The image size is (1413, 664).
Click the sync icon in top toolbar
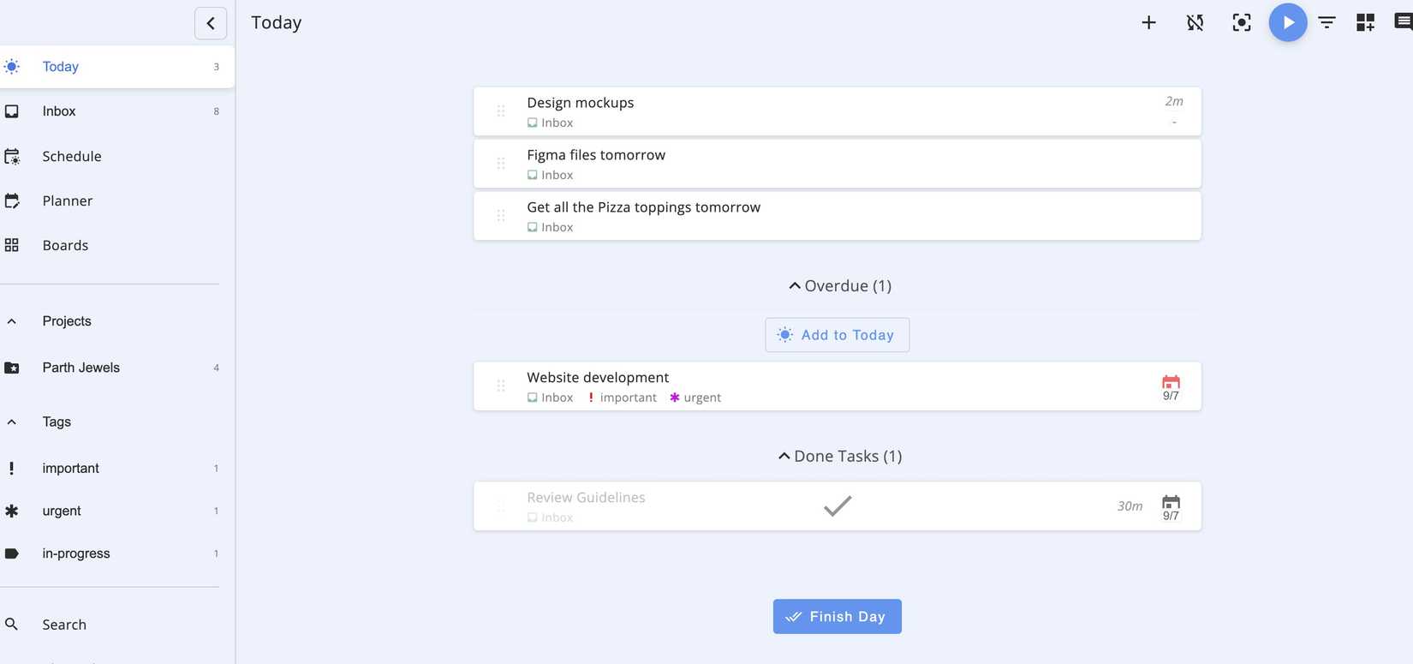[x=1195, y=23]
